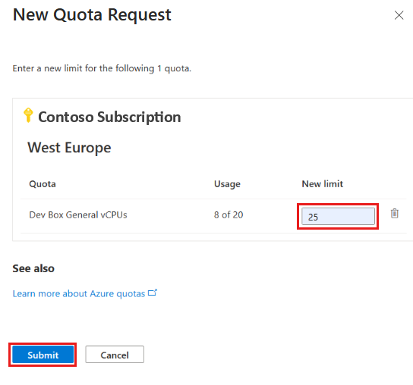
Task: Click the external link icon beside Azure quotas
Action: tap(153, 293)
